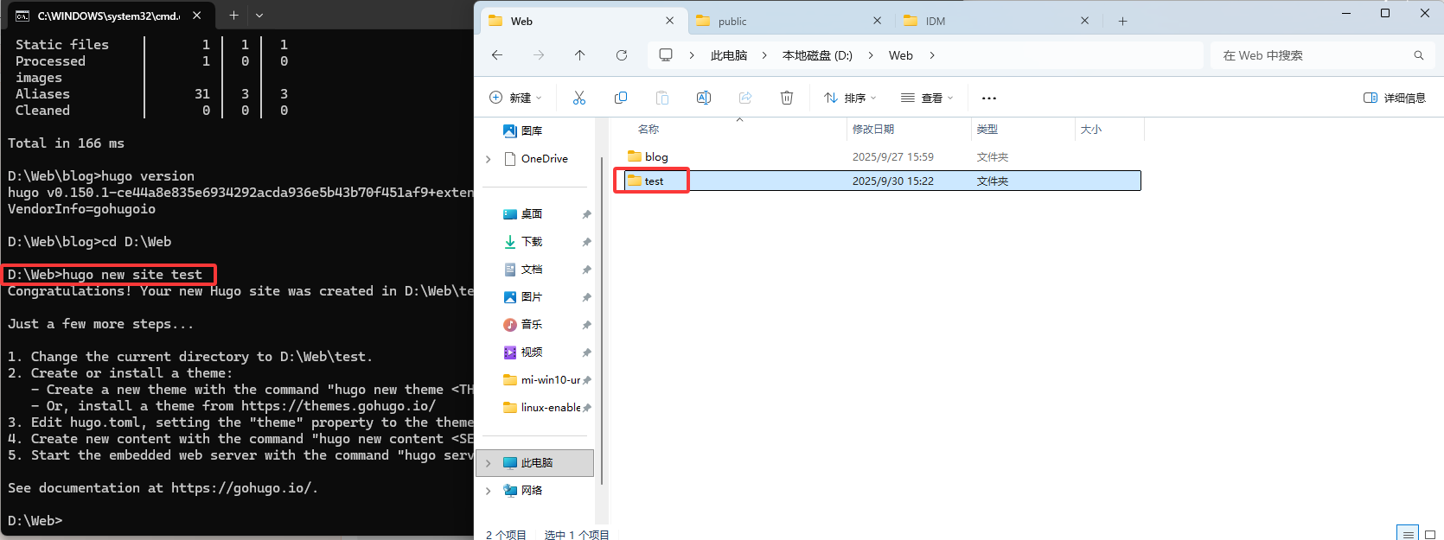The image size is (1444, 540).
Task: Click 本地磁盘 (D:) in the breadcrumb
Action: pyautogui.click(x=817, y=55)
